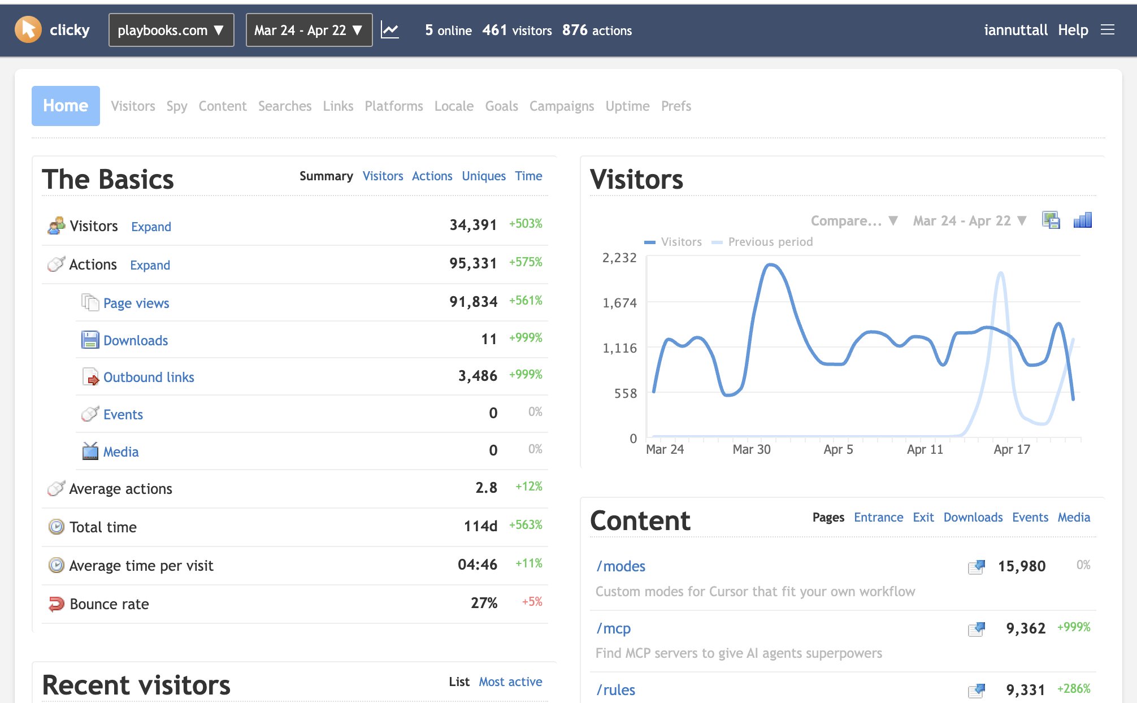
Task: Open the iannuttall account link
Action: coord(1016,30)
